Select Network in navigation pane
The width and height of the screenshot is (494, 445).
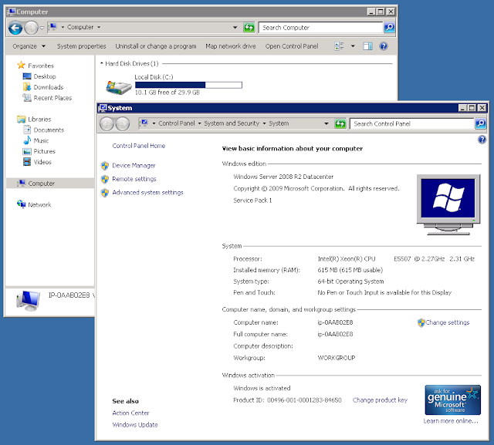click(x=39, y=205)
